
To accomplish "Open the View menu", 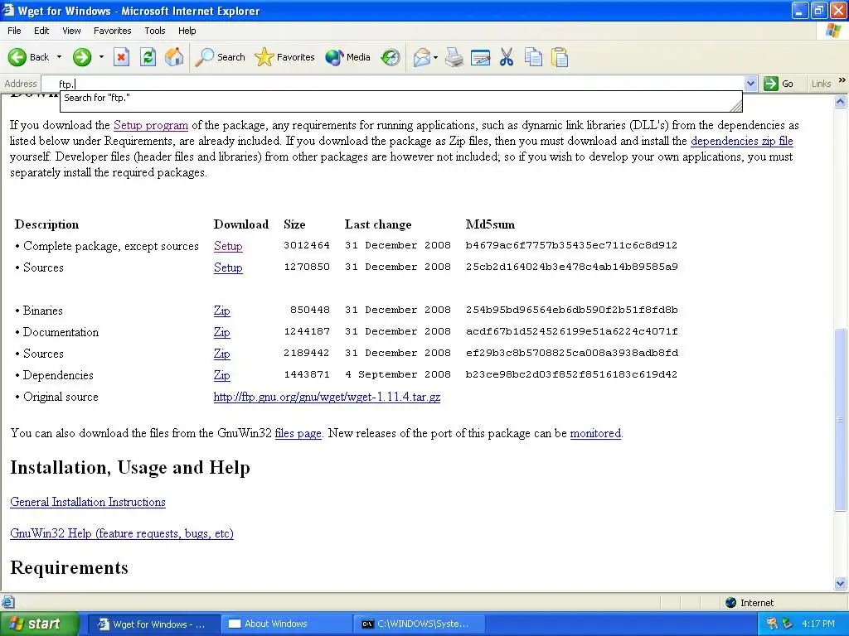I will pyautogui.click(x=71, y=31).
